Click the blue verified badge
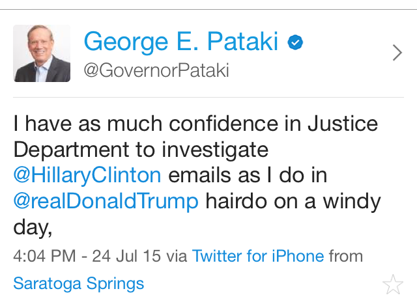The image size is (417, 304). pyautogui.click(x=296, y=43)
